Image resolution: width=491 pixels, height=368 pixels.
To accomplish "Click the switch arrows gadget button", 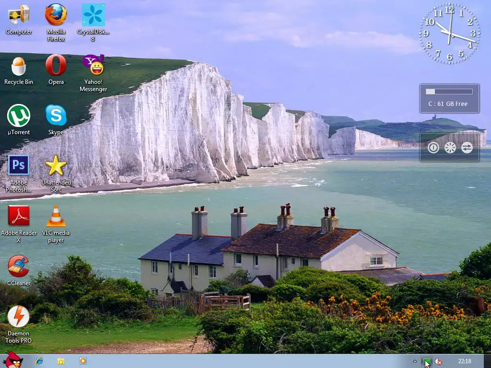I will (467, 148).
